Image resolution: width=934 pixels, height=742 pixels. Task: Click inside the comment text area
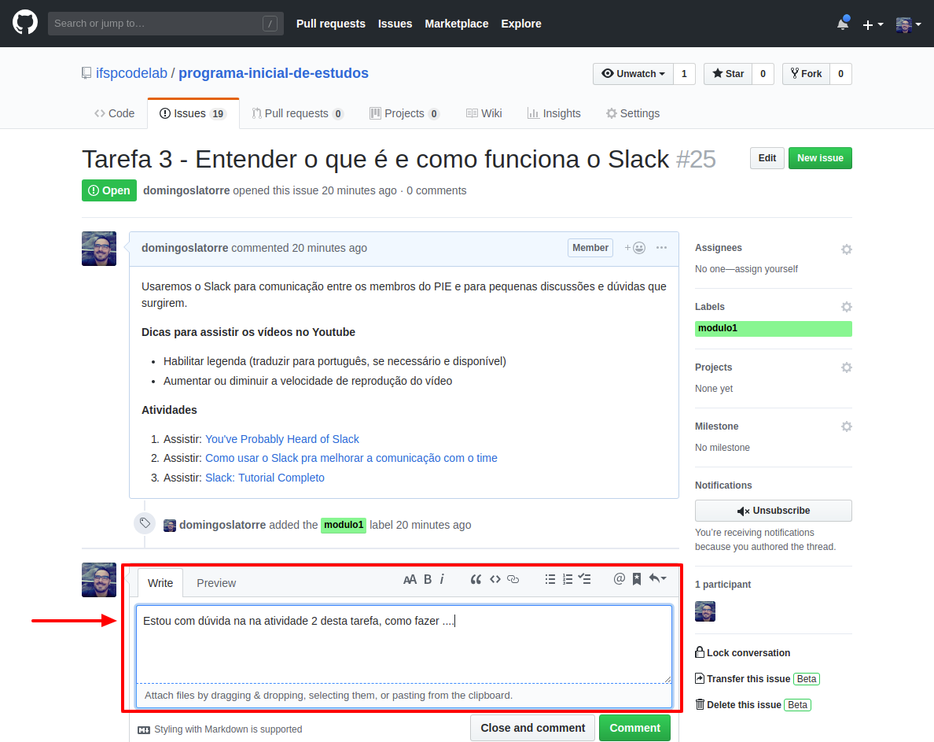click(404, 644)
